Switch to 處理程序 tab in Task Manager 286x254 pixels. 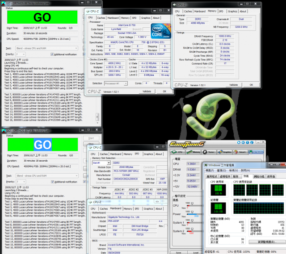coord(225,176)
